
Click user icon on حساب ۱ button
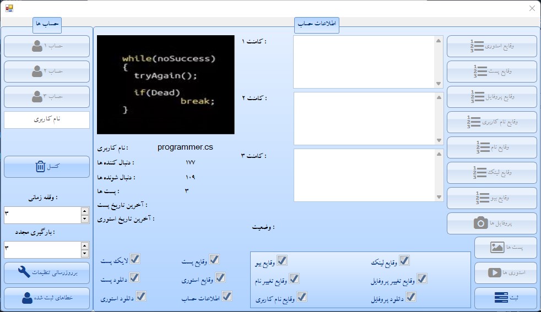37,46
